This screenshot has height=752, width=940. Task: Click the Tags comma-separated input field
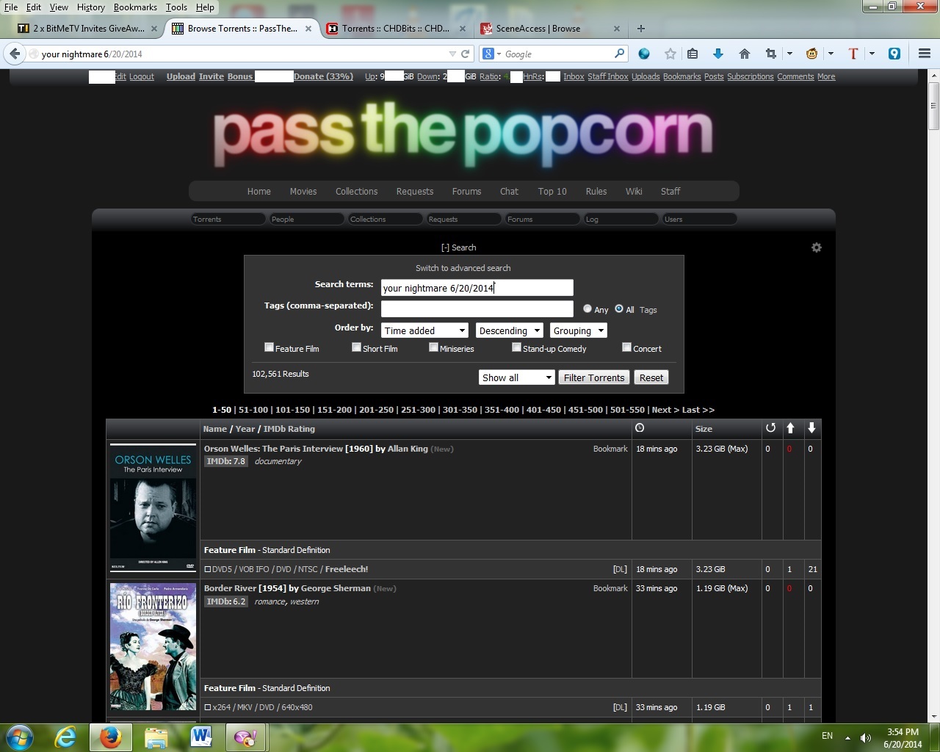pyautogui.click(x=477, y=308)
